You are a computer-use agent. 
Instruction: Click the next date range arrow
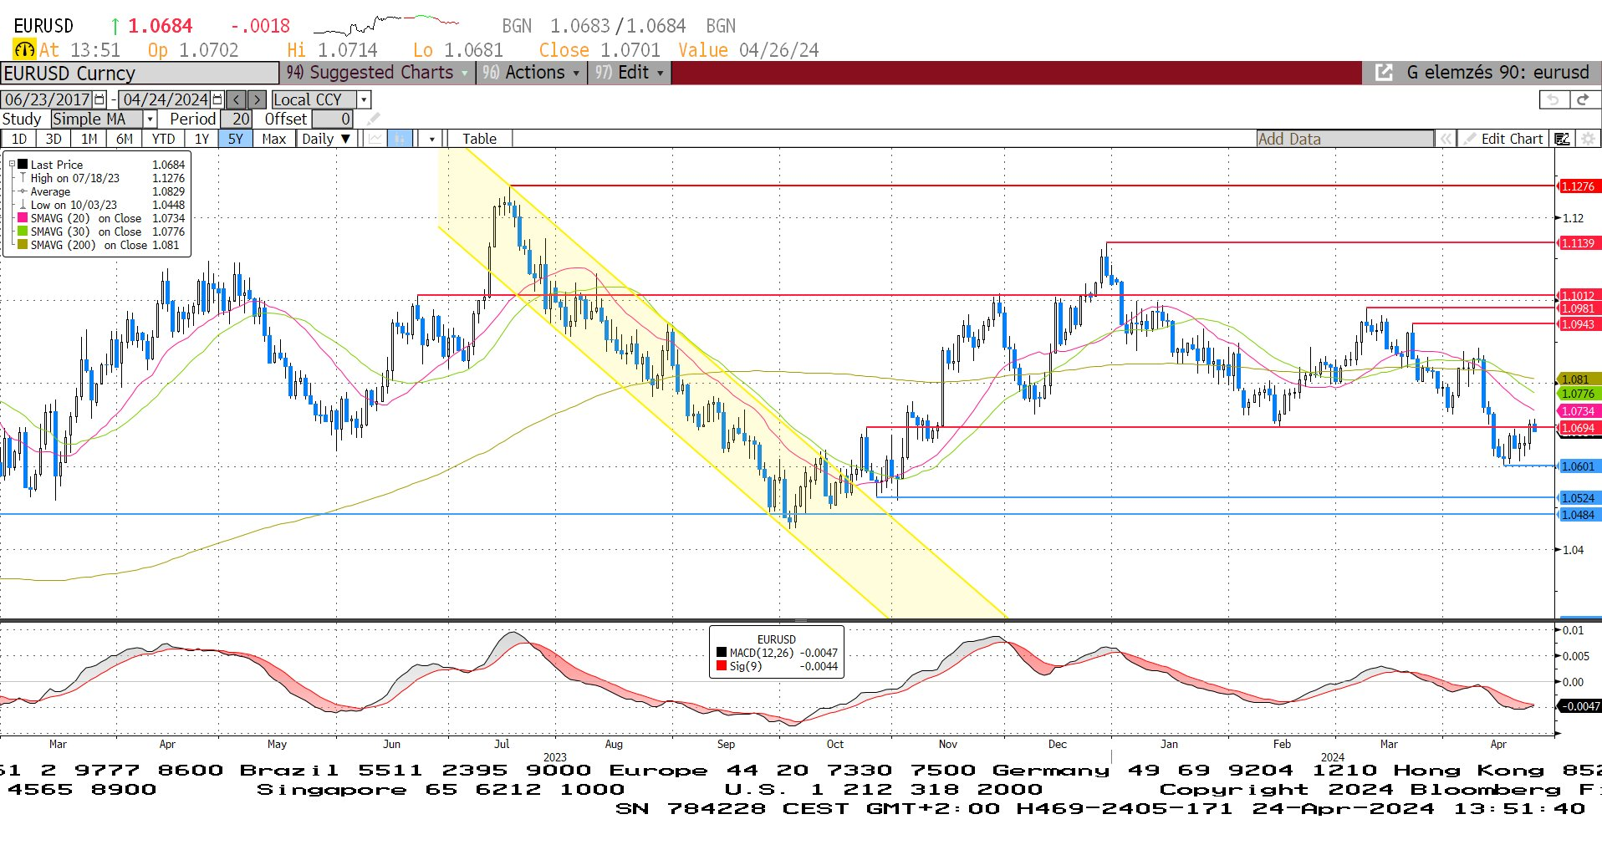tap(257, 99)
